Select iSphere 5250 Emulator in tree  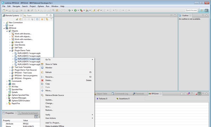21,101
